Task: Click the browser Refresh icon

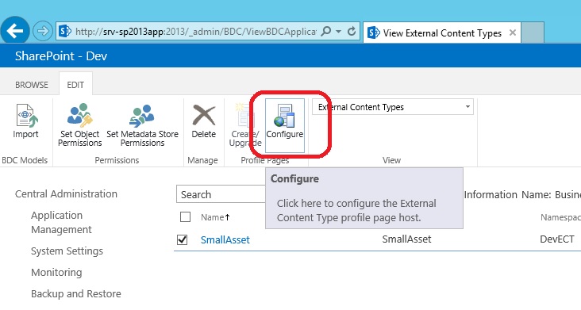Action: tap(352, 31)
